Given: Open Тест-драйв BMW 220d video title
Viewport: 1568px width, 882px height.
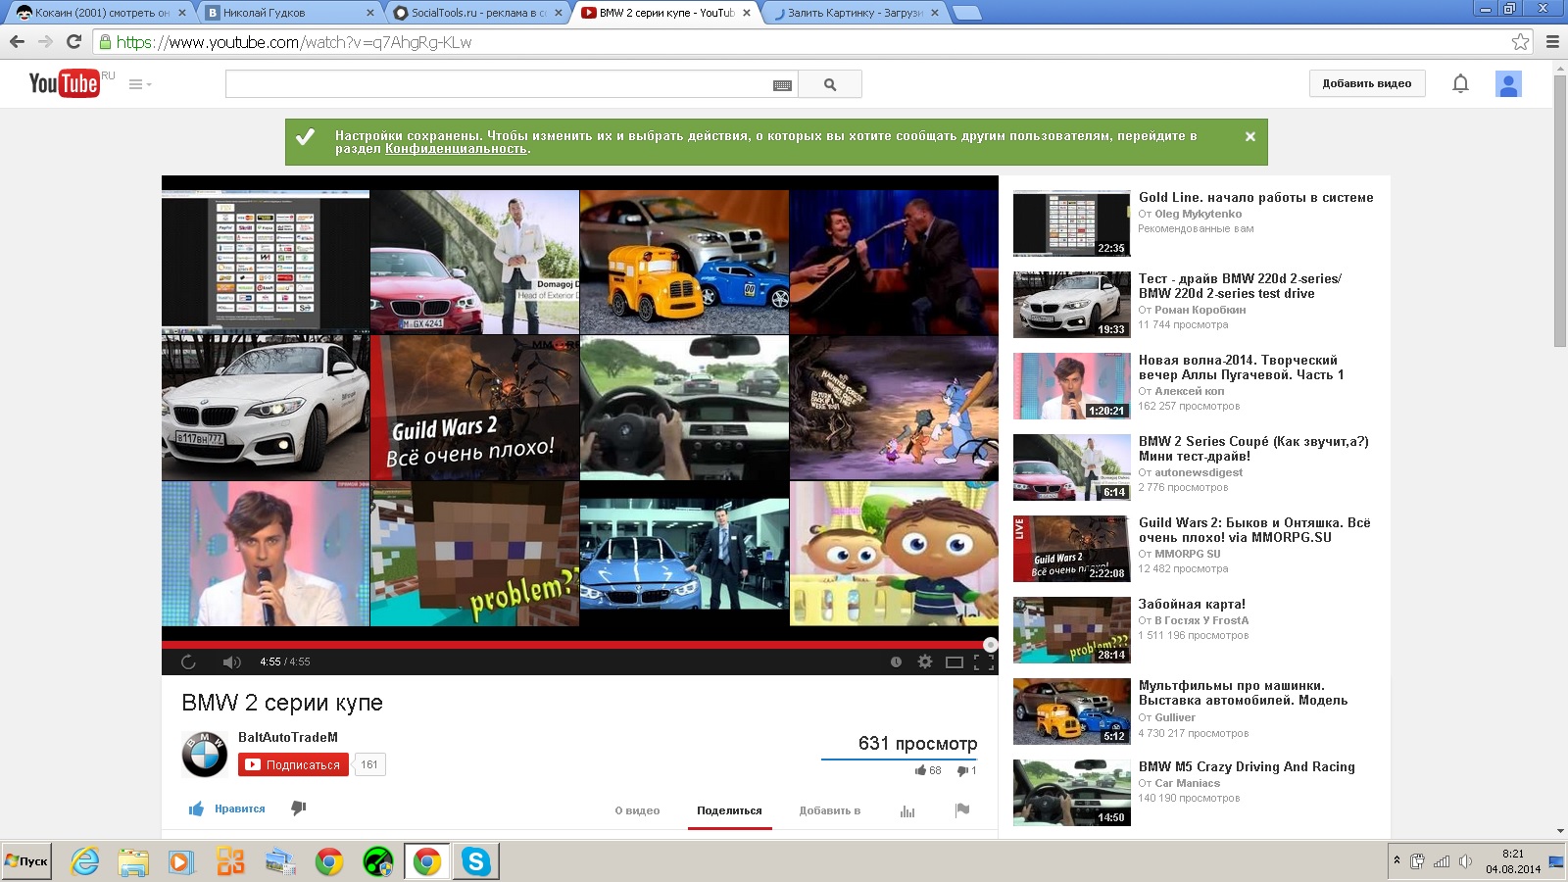Looking at the screenshot, I should [1240, 286].
